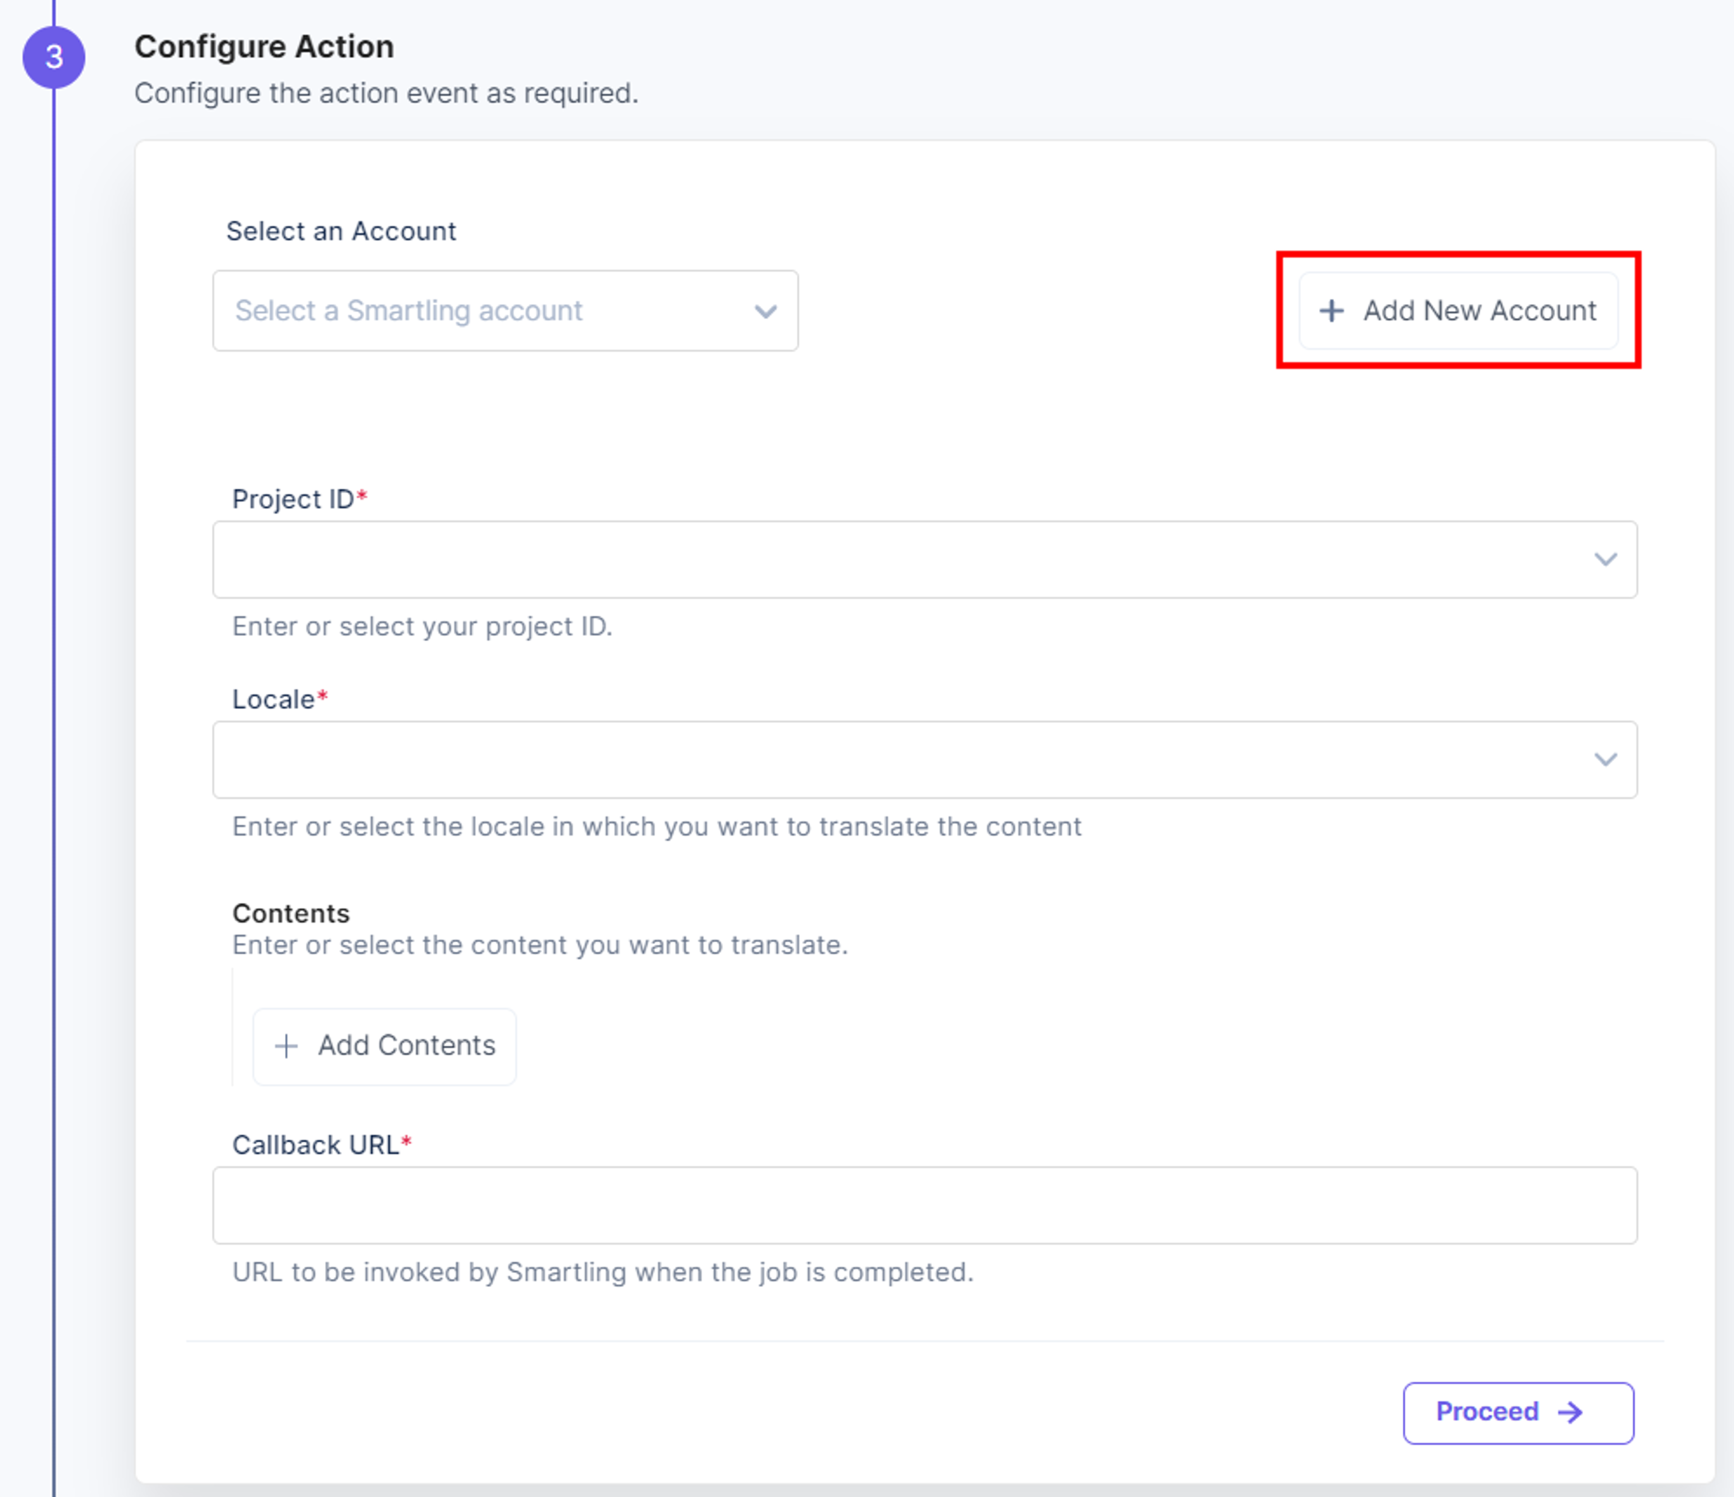Click the plus icon in Add Contents
The height and width of the screenshot is (1497, 1734).
(286, 1046)
